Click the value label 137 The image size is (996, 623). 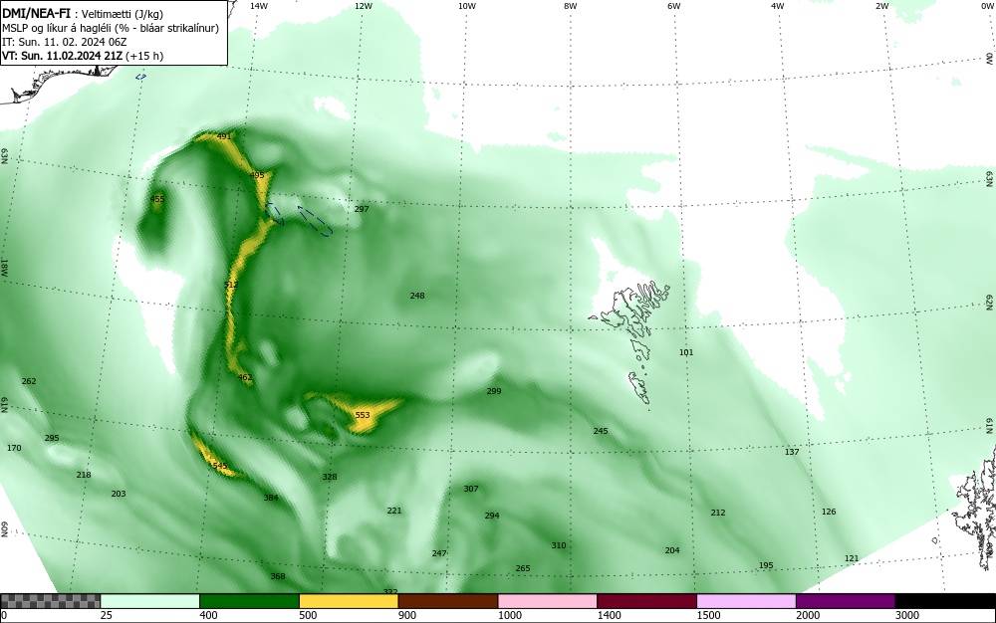tap(792, 452)
